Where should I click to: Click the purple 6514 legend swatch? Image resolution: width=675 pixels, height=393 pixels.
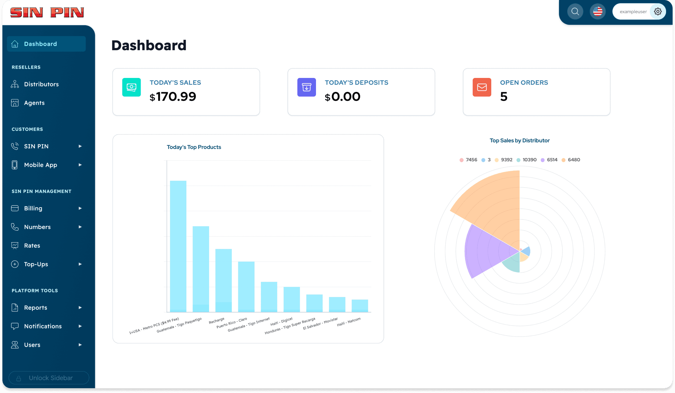coord(543,160)
